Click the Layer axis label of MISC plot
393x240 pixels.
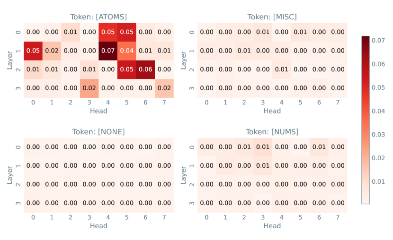coord(184,60)
